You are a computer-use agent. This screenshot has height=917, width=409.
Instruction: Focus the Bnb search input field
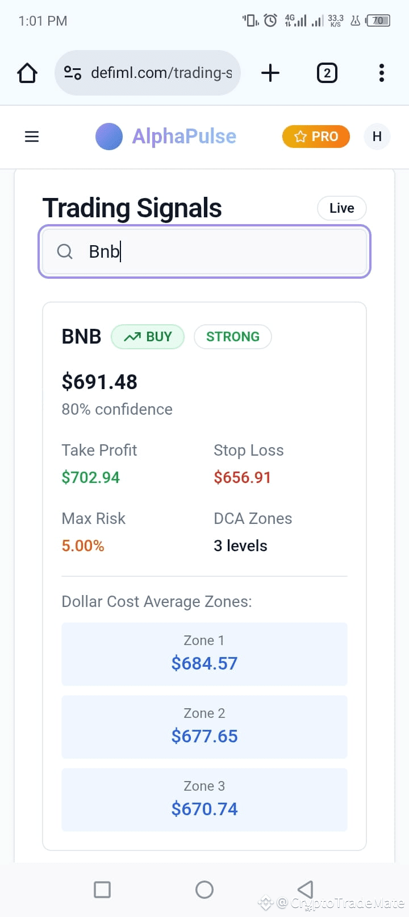tap(204, 251)
